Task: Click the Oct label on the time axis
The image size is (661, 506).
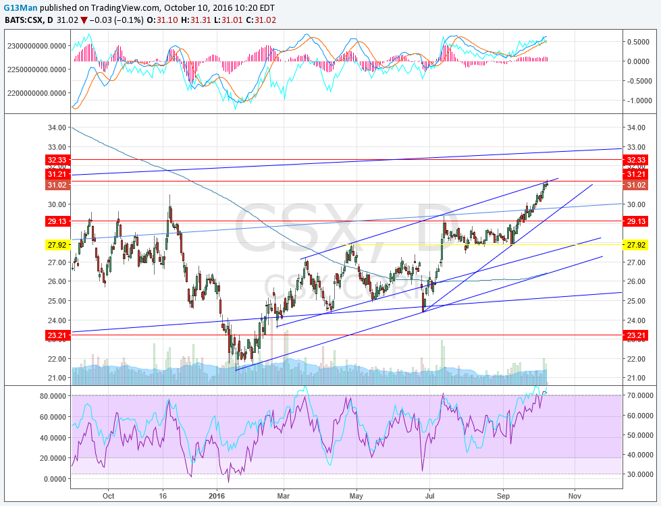Action: tap(108, 496)
